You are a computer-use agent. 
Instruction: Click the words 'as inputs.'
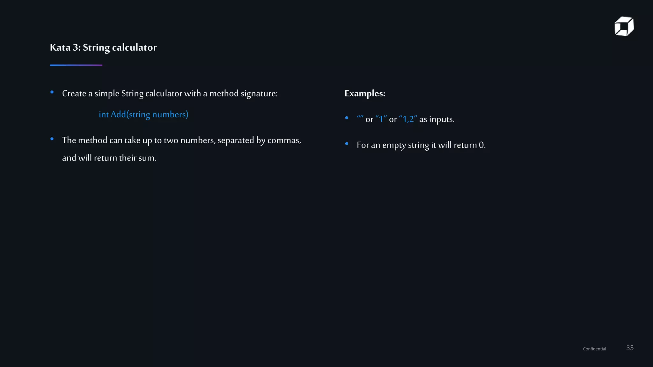pos(437,119)
